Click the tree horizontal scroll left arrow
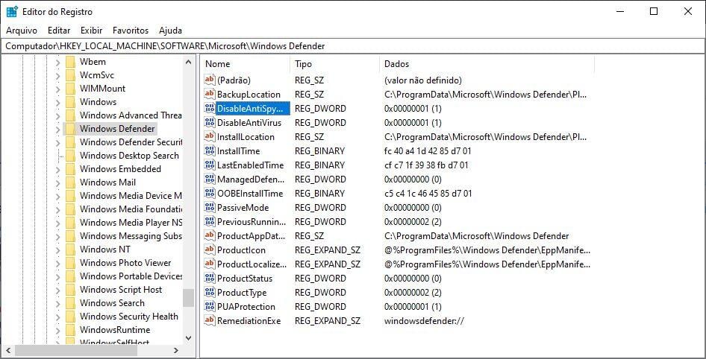This screenshot has height=359, width=706. [7, 350]
